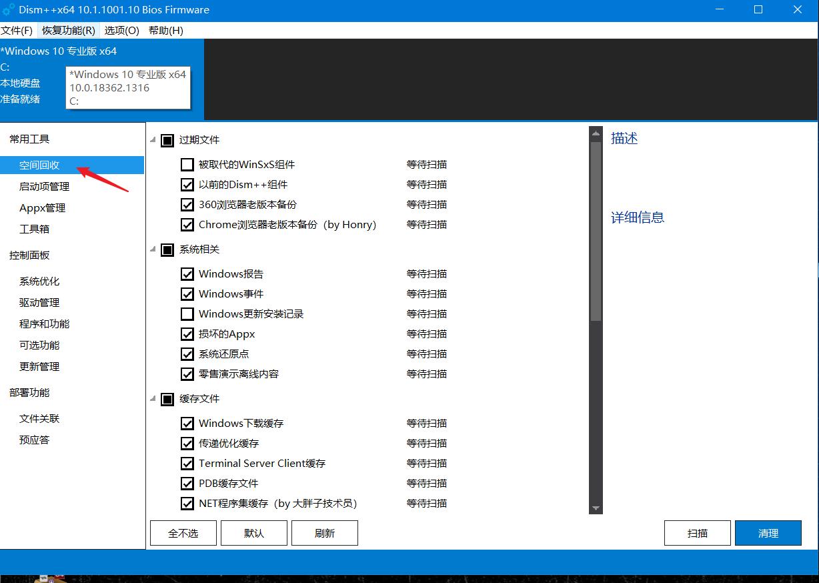Check the Windows更新安装记录 option
Screen dimensions: 819x583
coord(187,314)
